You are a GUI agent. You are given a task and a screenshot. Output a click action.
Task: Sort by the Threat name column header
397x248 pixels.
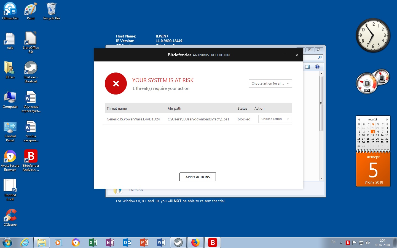point(117,108)
